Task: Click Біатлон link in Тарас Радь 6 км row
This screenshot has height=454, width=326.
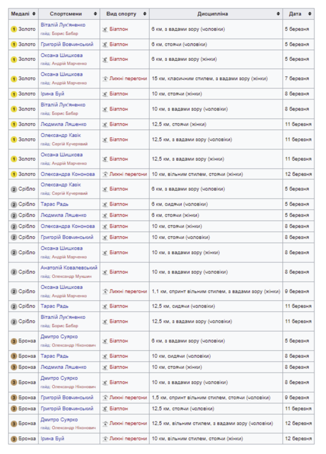Action: coord(118,204)
